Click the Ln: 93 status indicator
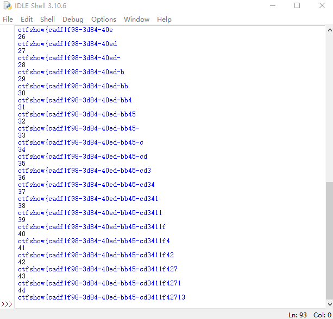Viewport: 333px width, 319px height. [298, 315]
